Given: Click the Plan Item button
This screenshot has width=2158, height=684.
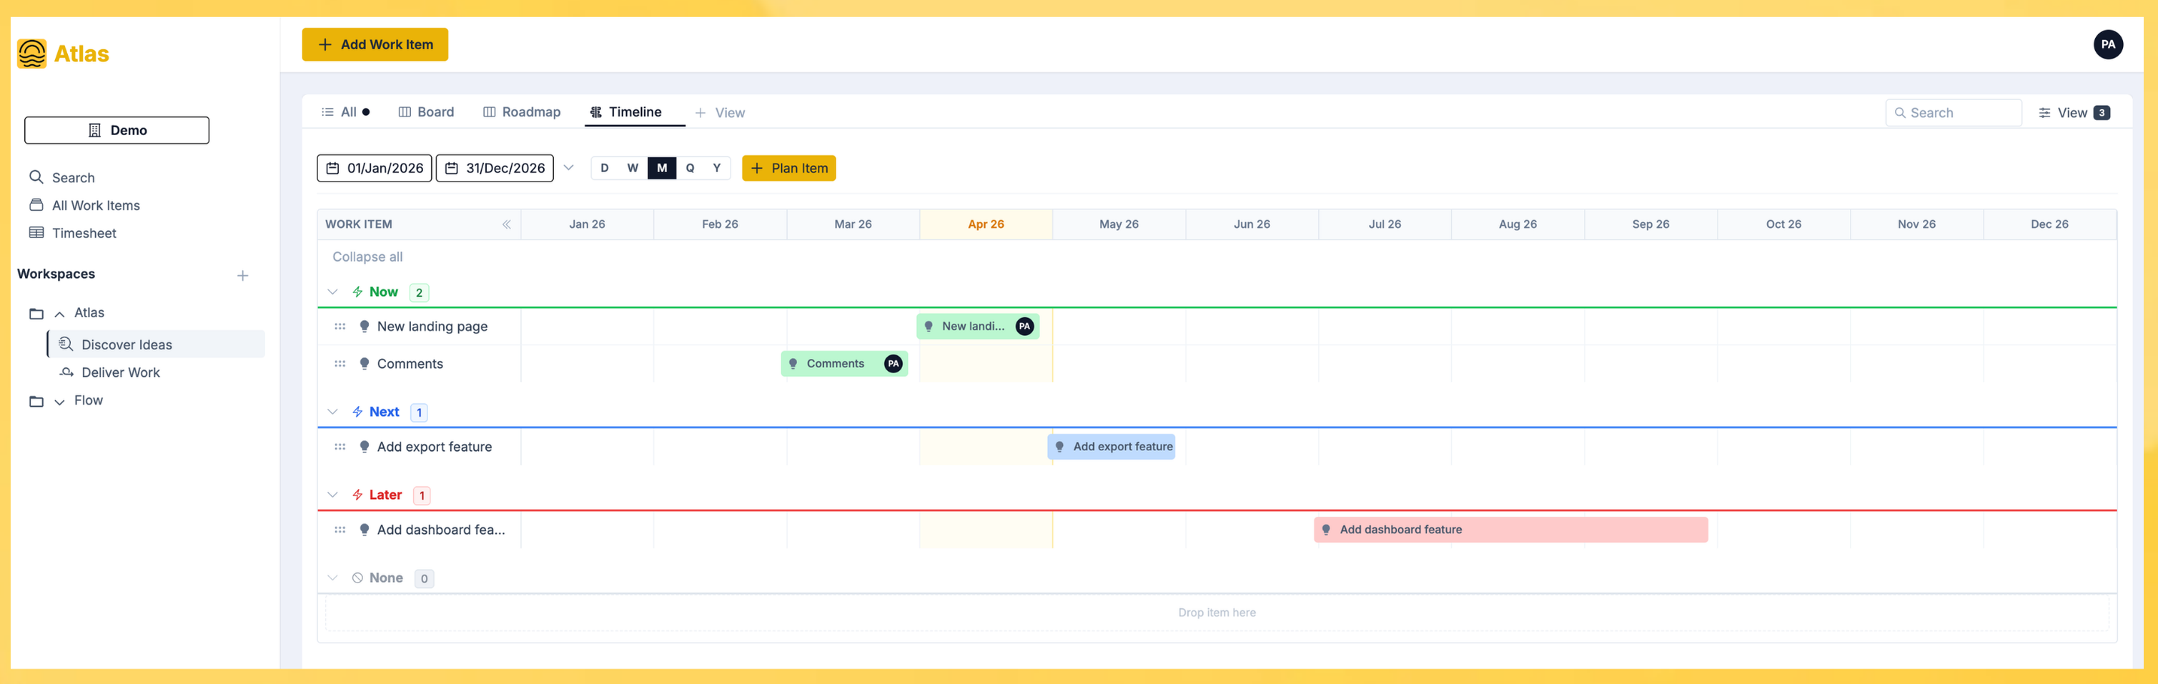Looking at the screenshot, I should pos(788,168).
